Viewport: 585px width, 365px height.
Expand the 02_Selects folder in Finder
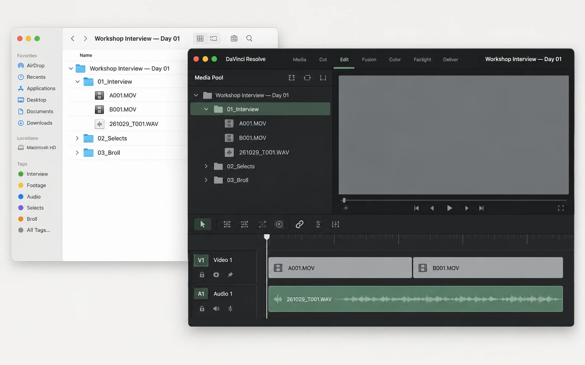tap(77, 138)
